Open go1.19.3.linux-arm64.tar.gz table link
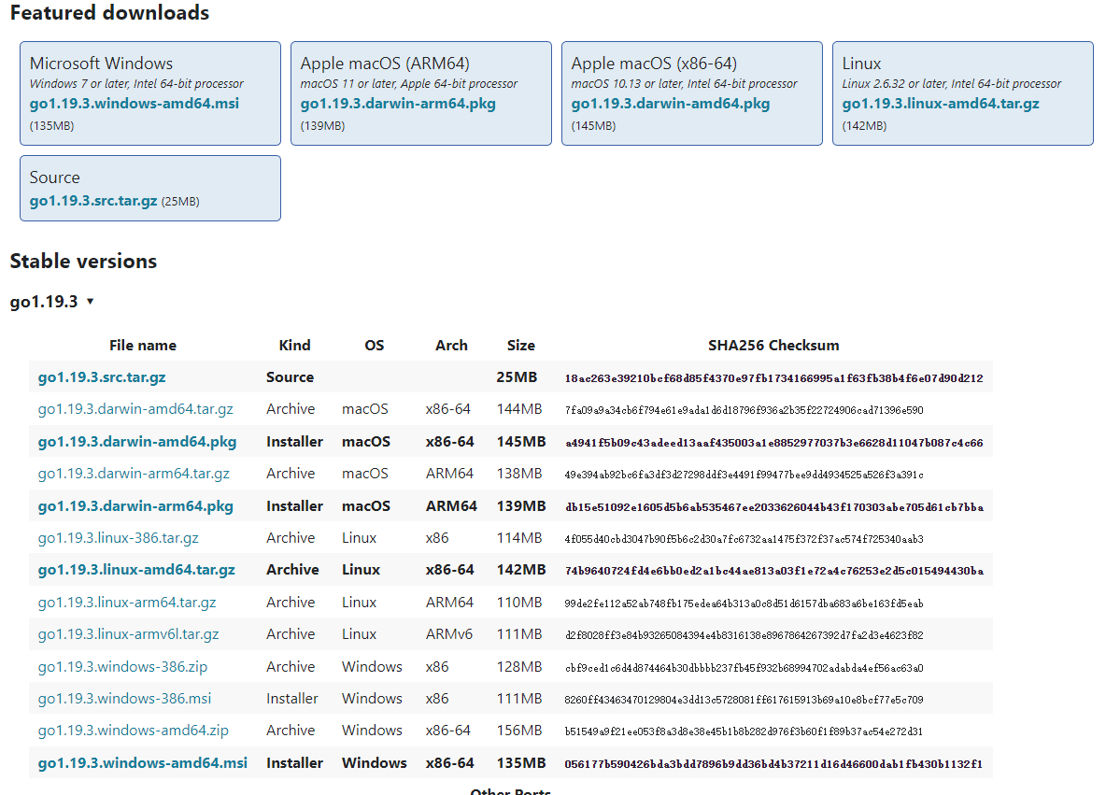1106x795 pixels. (127, 603)
